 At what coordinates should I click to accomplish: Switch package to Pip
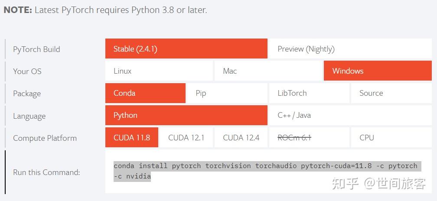click(226, 93)
